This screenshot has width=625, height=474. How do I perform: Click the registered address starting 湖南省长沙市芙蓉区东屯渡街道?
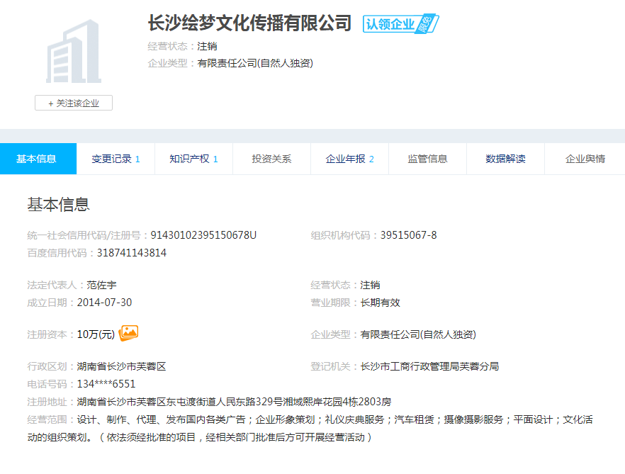tap(234, 402)
